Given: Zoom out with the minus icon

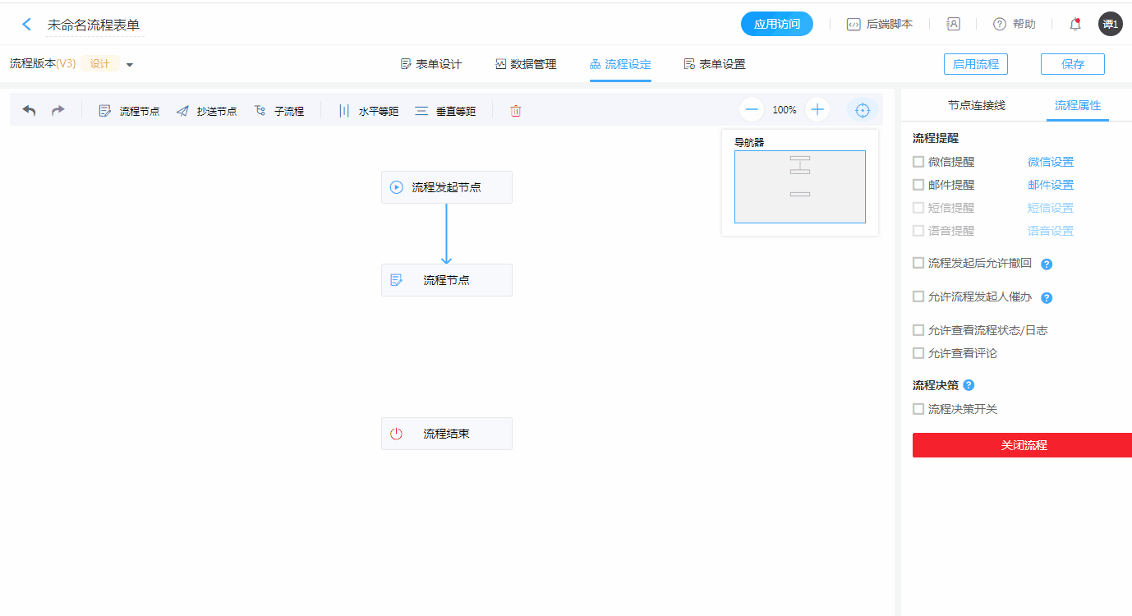Looking at the screenshot, I should tap(751, 110).
